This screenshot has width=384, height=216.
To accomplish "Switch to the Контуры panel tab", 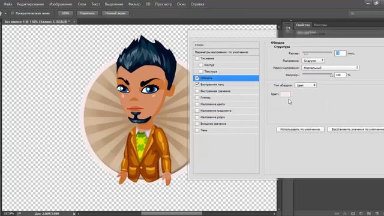I will click(x=320, y=25).
